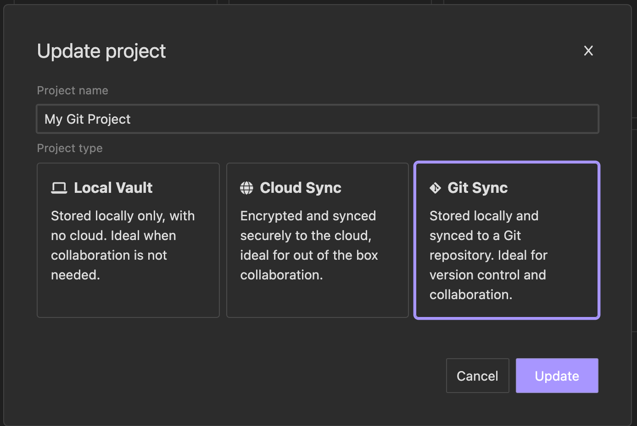637x426 pixels.
Task: Click the git icon beside Git Sync
Action: [435, 188]
